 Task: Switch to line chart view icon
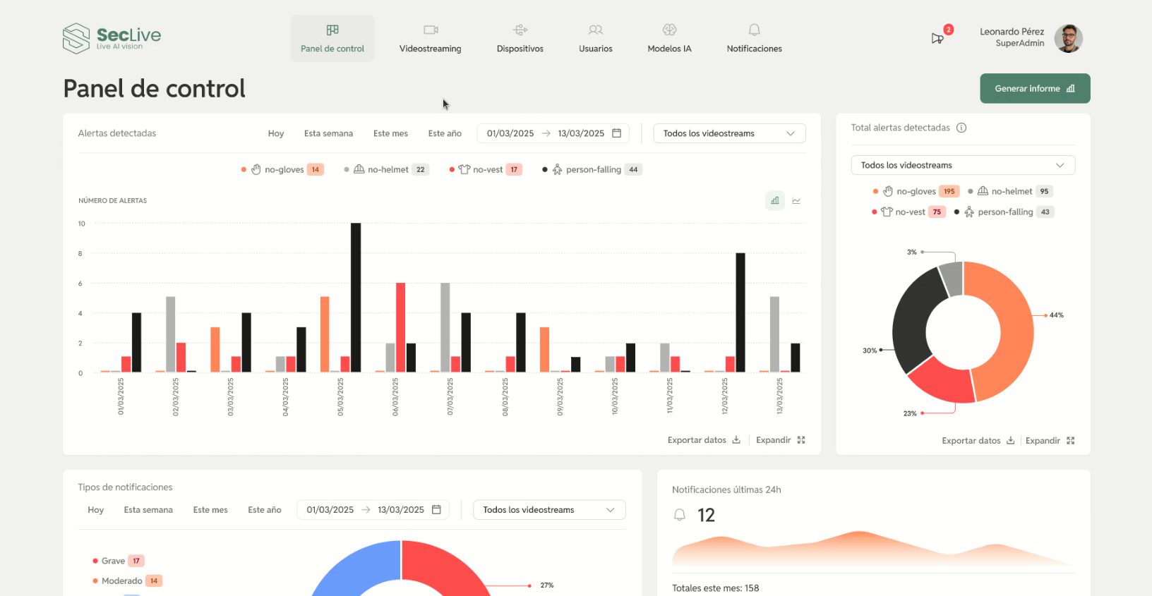point(796,201)
